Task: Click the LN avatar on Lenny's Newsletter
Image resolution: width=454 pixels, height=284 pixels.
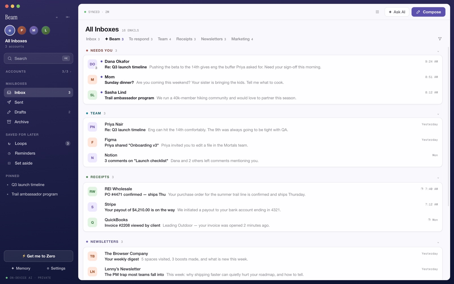Action: pos(93,272)
